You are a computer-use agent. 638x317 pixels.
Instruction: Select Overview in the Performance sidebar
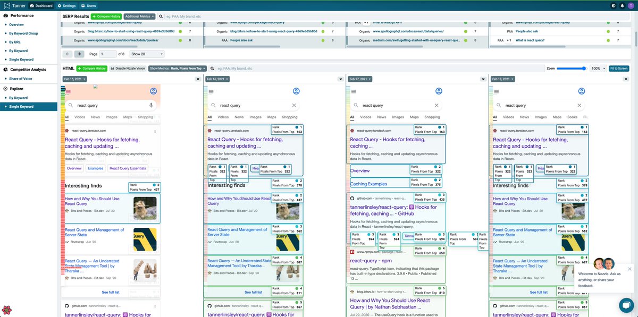coord(16,24)
